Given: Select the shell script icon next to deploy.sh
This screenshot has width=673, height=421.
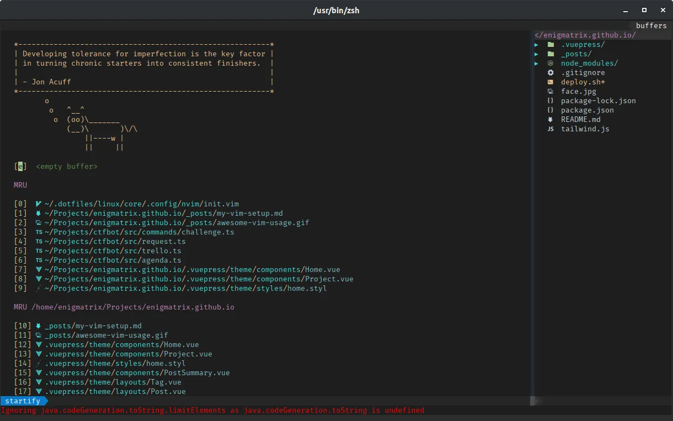Looking at the screenshot, I should pyautogui.click(x=551, y=82).
